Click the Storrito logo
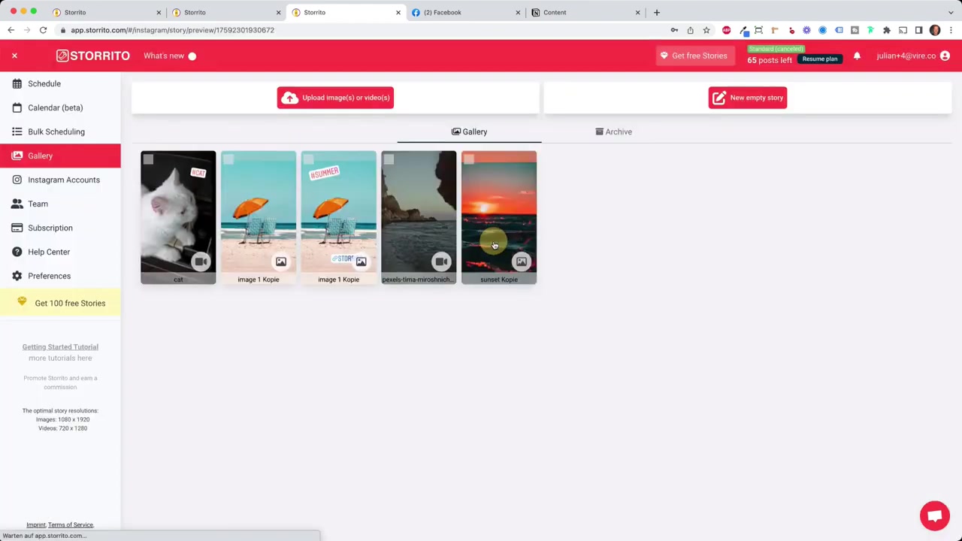The image size is (962, 541). (93, 56)
